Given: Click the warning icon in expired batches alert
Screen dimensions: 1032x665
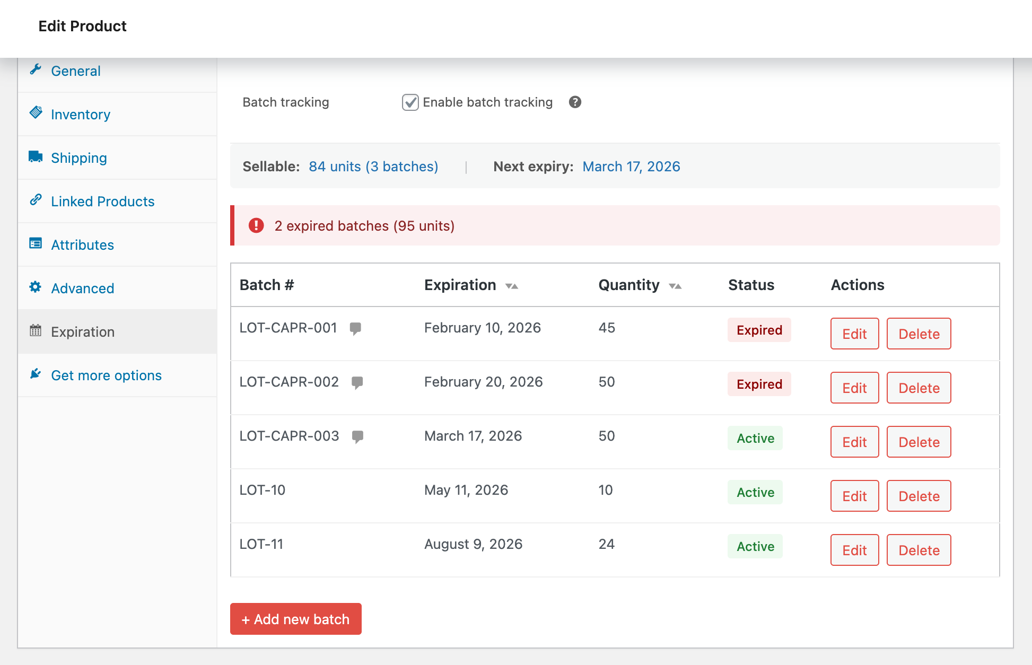Looking at the screenshot, I should point(256,225).
